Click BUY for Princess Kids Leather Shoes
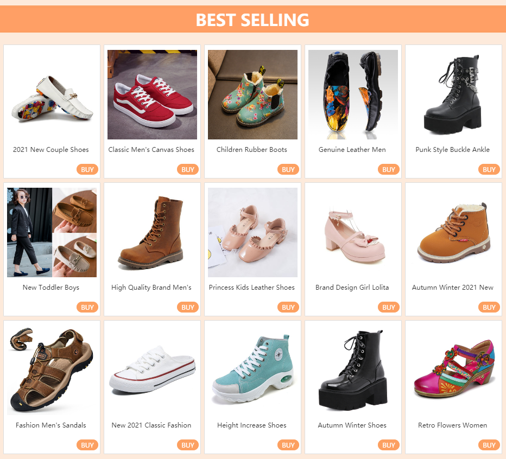Image resolution: width=506 pixels, height=459 pixels. (x=288, y=307)
